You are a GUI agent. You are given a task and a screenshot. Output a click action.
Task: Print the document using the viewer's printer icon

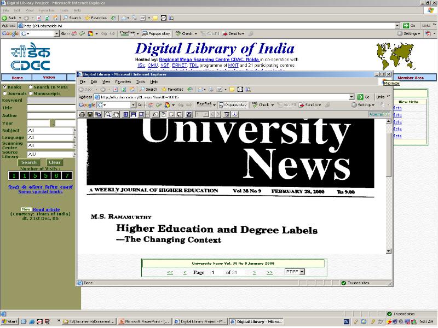click(x=82, y=115)
